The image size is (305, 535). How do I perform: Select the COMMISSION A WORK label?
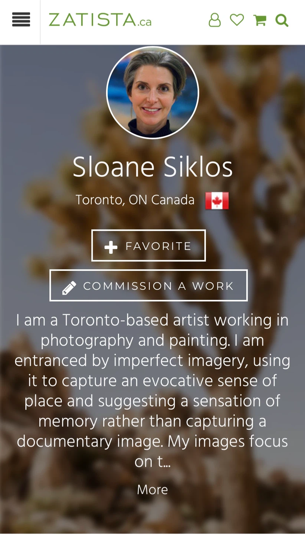(158, 286)
